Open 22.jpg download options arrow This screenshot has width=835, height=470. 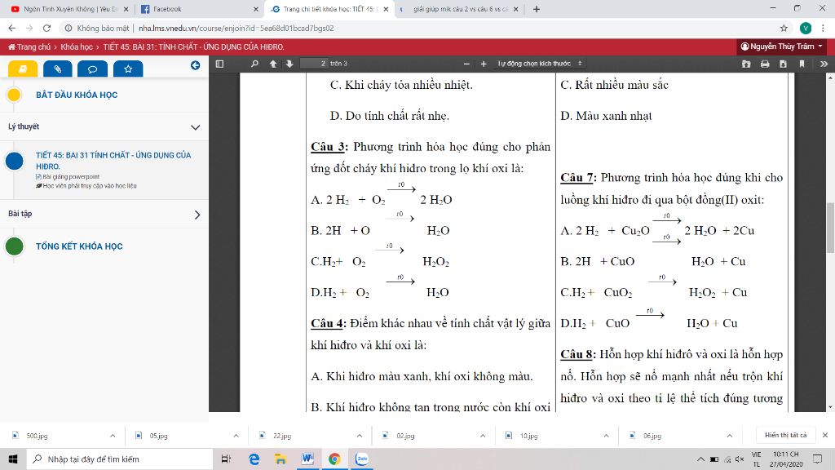360,436
